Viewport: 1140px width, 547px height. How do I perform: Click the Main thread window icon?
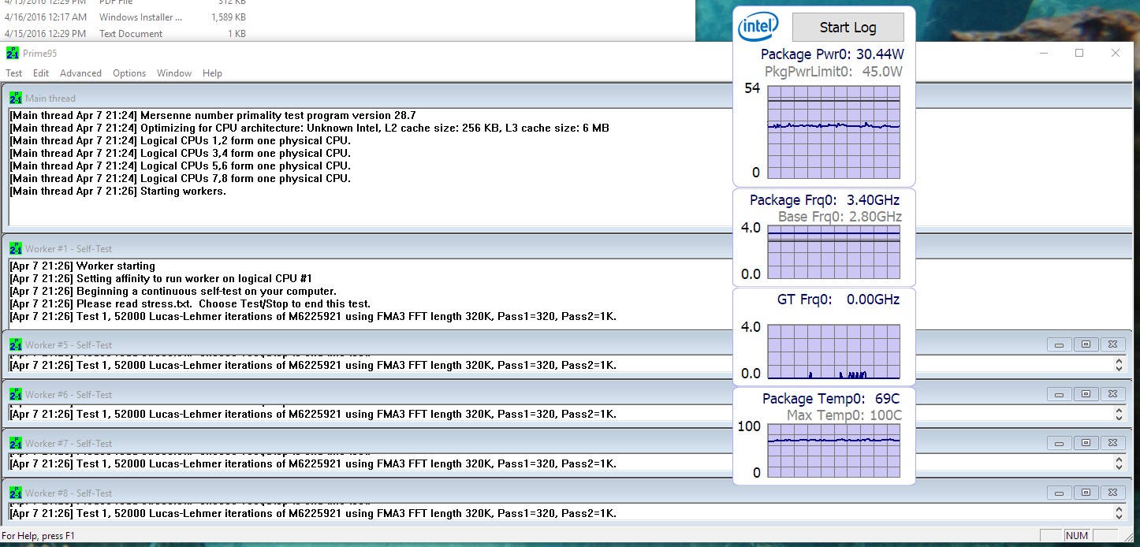click(x=16, y=99)
